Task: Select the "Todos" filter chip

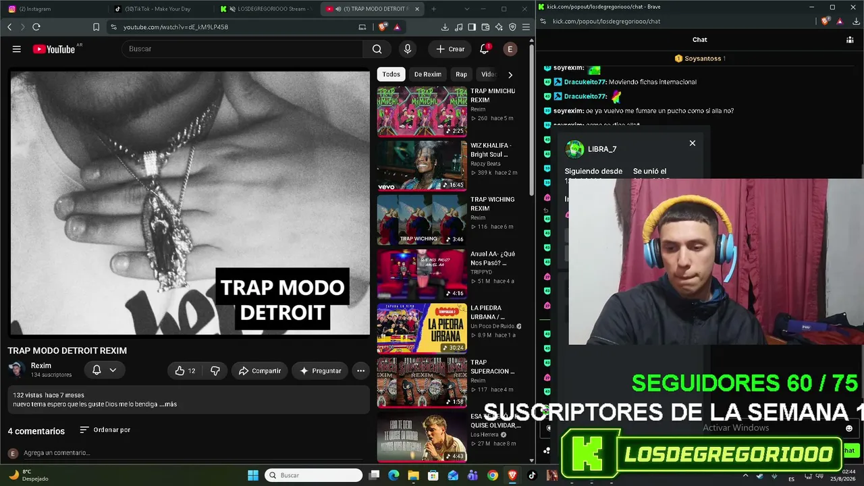Action: [391, 74]
